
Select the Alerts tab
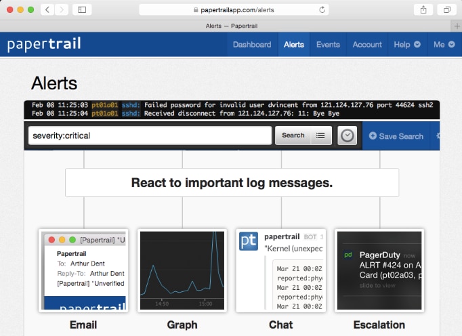point(294,45)
